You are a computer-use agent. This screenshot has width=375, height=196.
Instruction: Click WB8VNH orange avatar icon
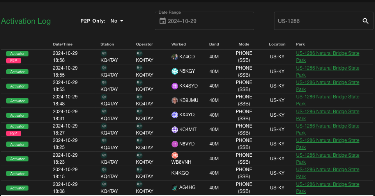coord(175,155)
